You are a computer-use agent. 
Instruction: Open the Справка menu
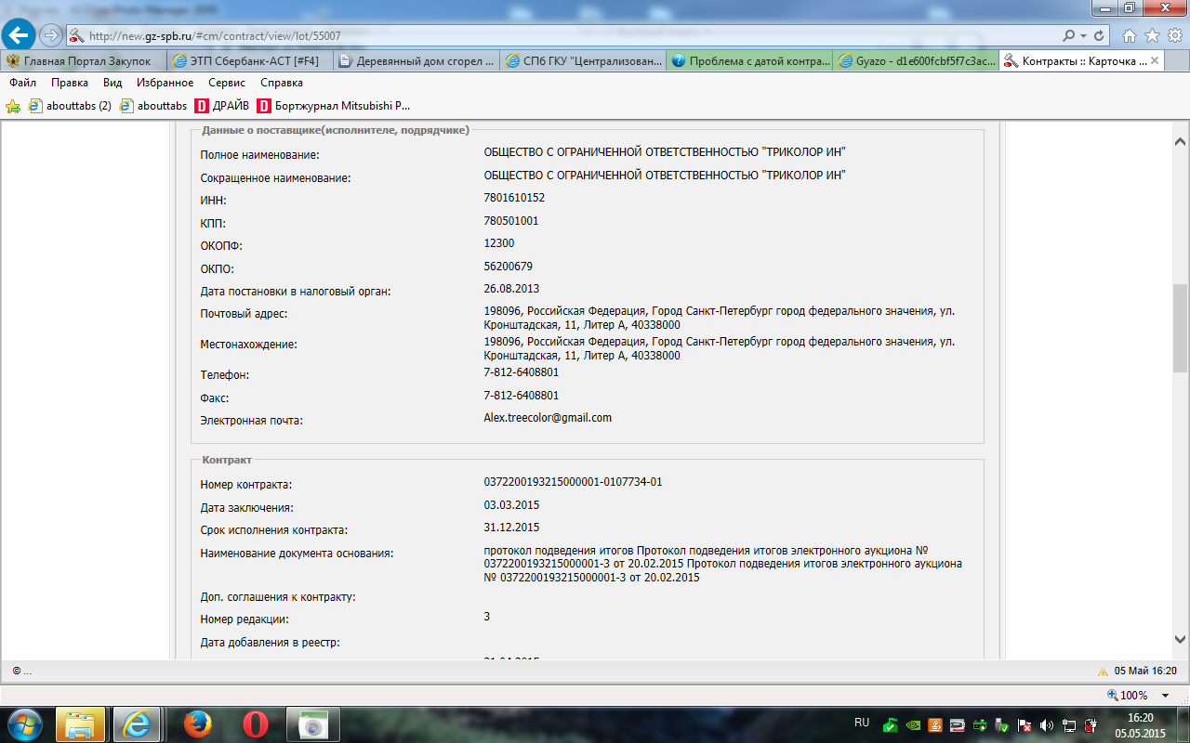point(282,83)
